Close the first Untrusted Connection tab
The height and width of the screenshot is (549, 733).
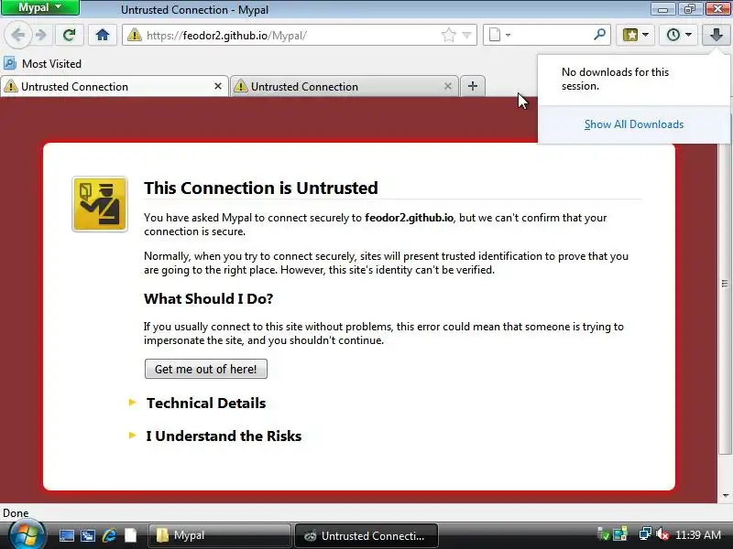click(x=218, y=86)
